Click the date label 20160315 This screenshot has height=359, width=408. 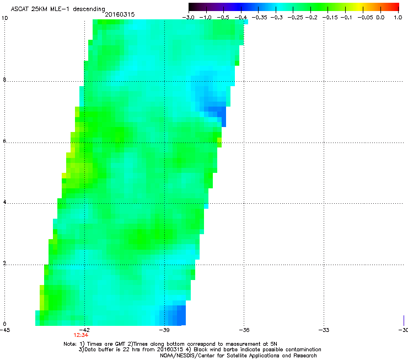pyautogui.click(x=120, y=14)
